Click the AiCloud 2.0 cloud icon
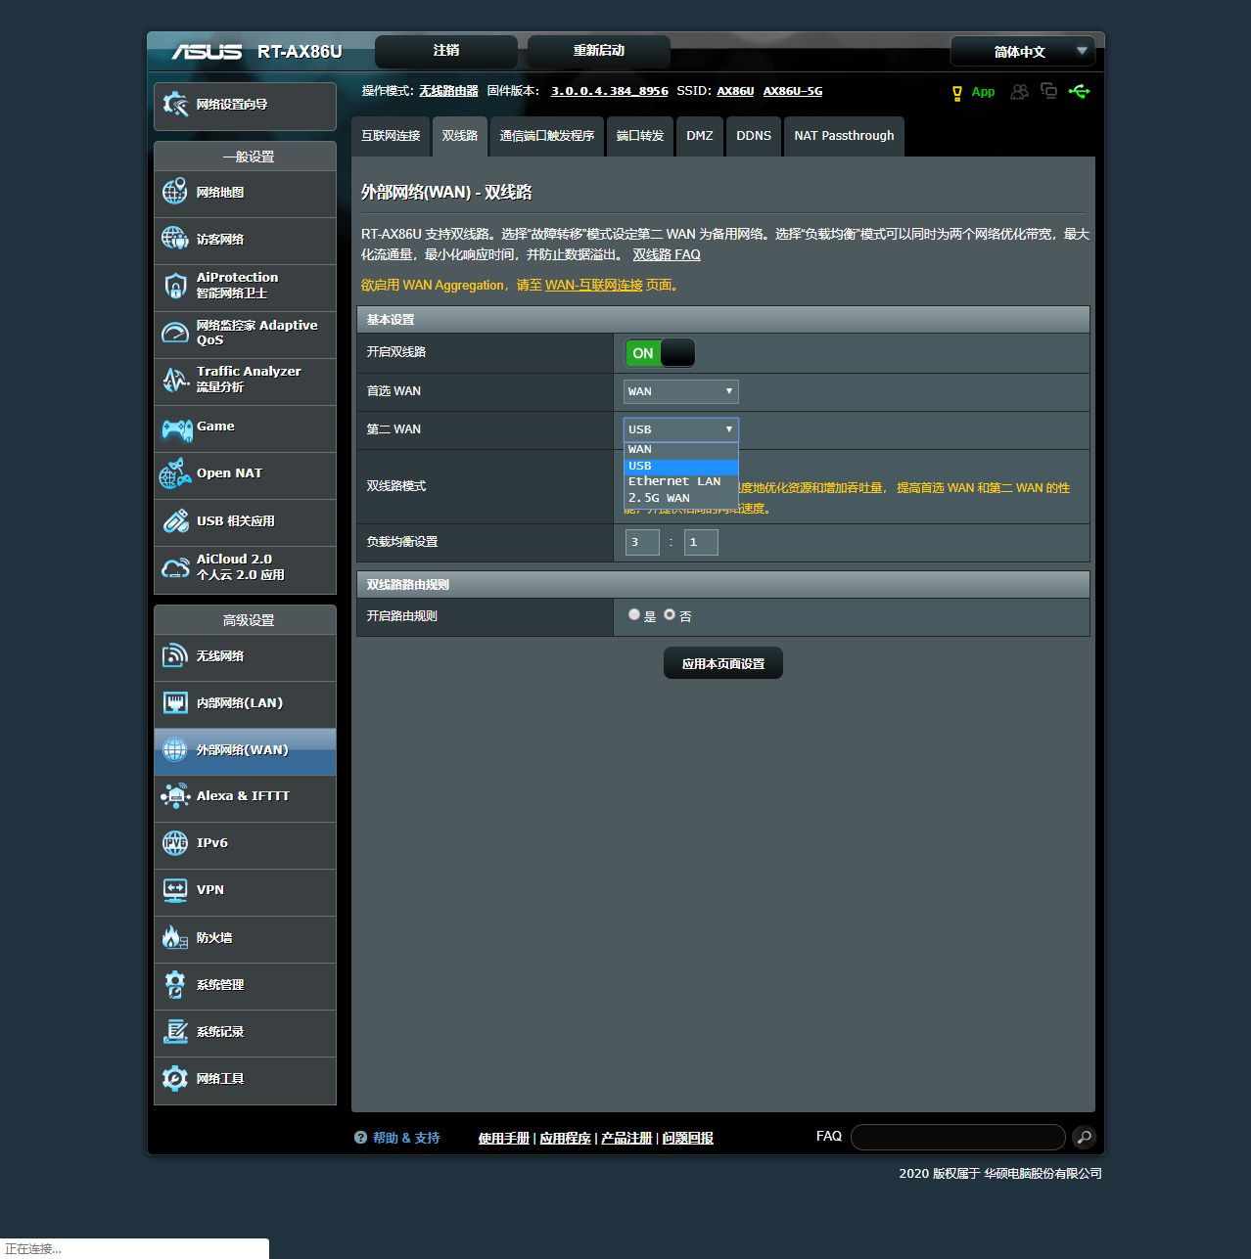The height and width of the screenshot is (1259, 1251). [175, 568]
